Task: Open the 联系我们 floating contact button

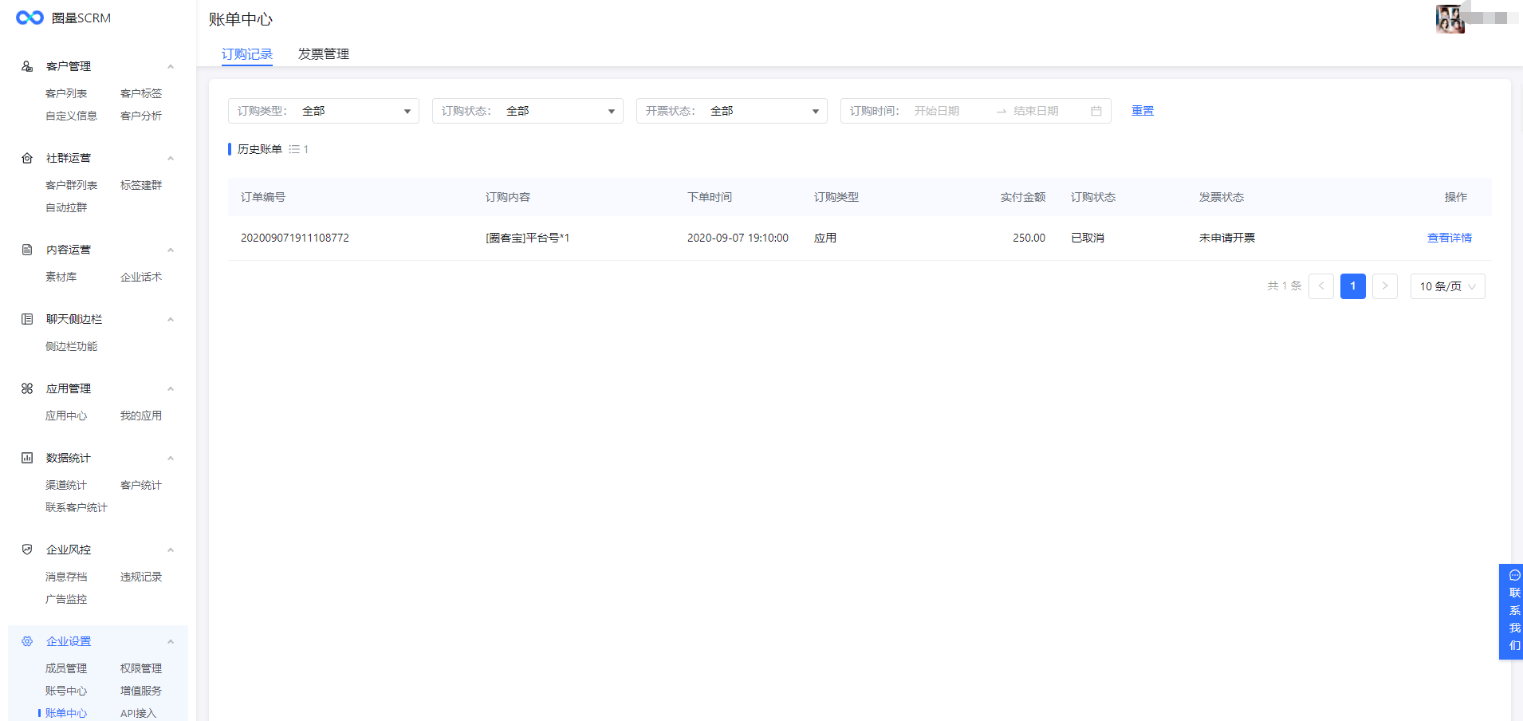Action: point(1513,611)
